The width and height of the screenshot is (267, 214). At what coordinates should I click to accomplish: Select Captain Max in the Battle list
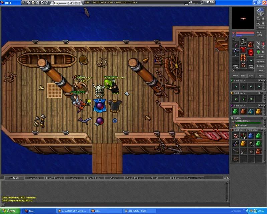[247, 121]
